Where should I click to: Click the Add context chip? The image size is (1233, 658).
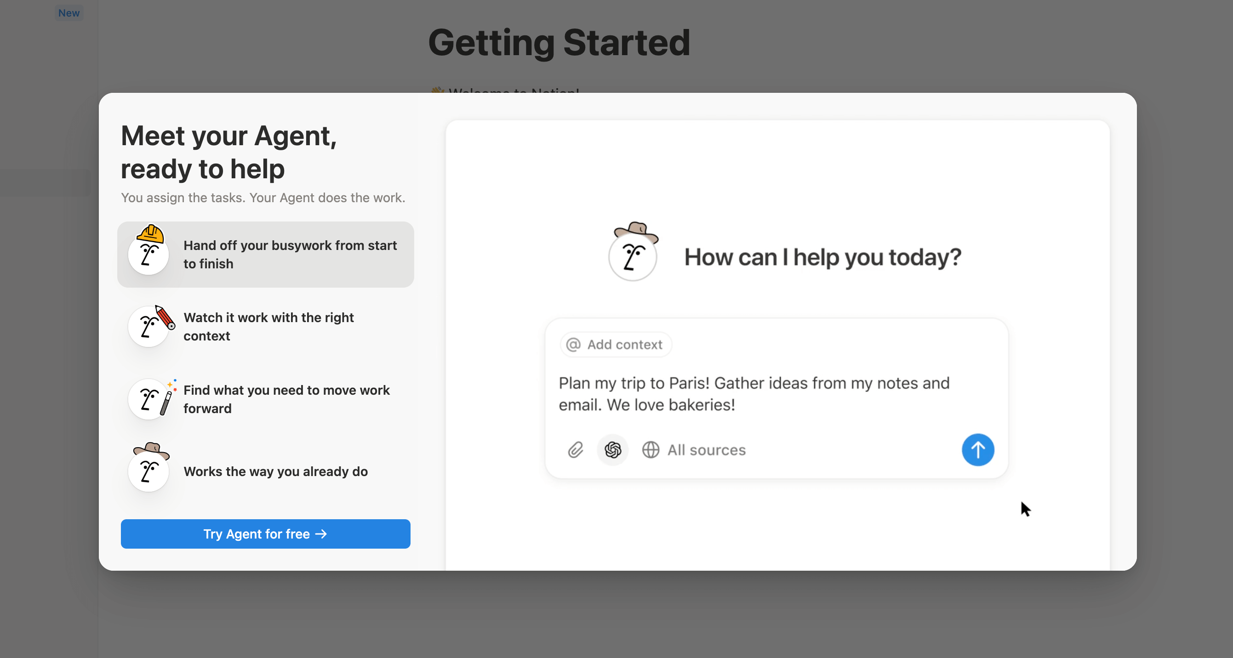point(616,345)
